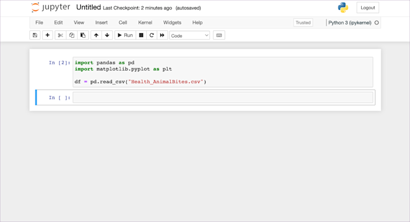Image resolution: width=410 pixels, height=222 pixels.
Task: Open the Insert menu
Action: click(x=101, y=23)
